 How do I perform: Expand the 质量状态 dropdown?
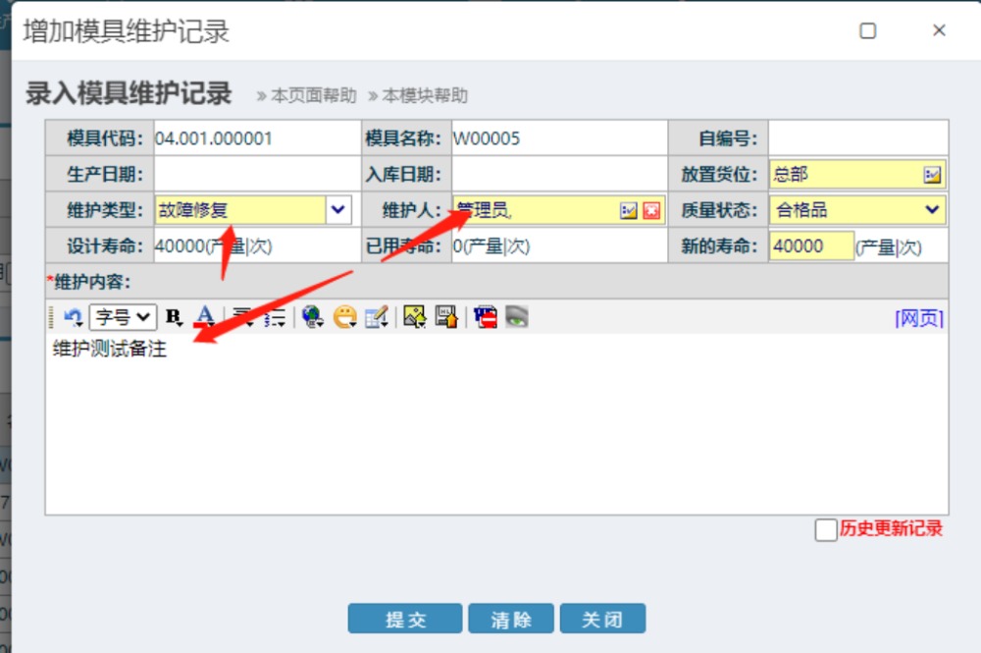pyautogui.click(x=932, y=209)
